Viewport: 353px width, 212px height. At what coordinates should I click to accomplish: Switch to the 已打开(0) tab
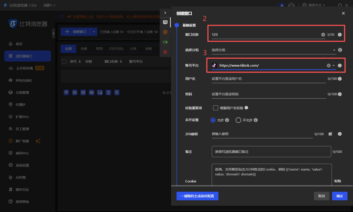[115, 49]
